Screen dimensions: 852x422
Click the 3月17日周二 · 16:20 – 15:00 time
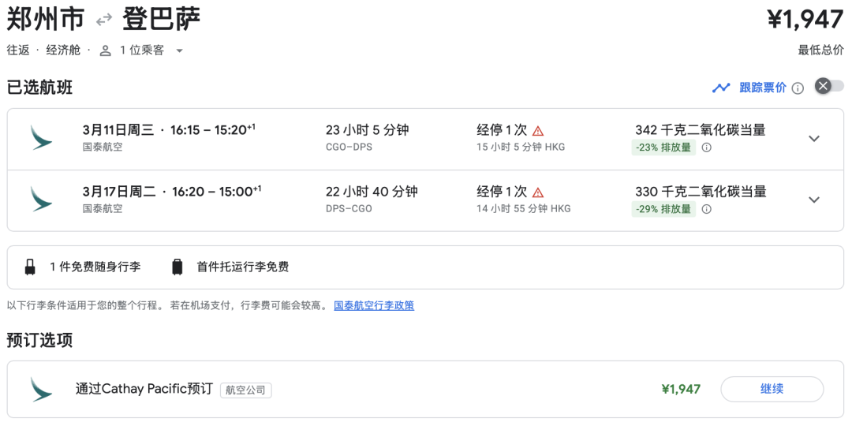pos(172,192)
